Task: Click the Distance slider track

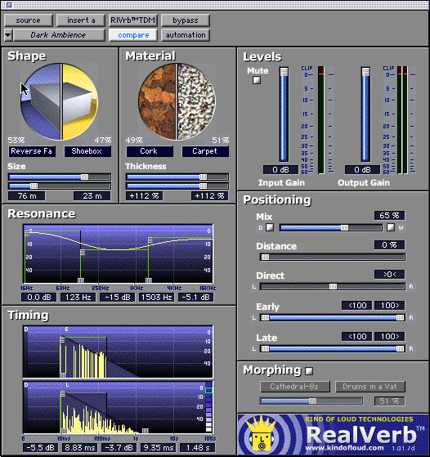Action: (x=333, y=257)
